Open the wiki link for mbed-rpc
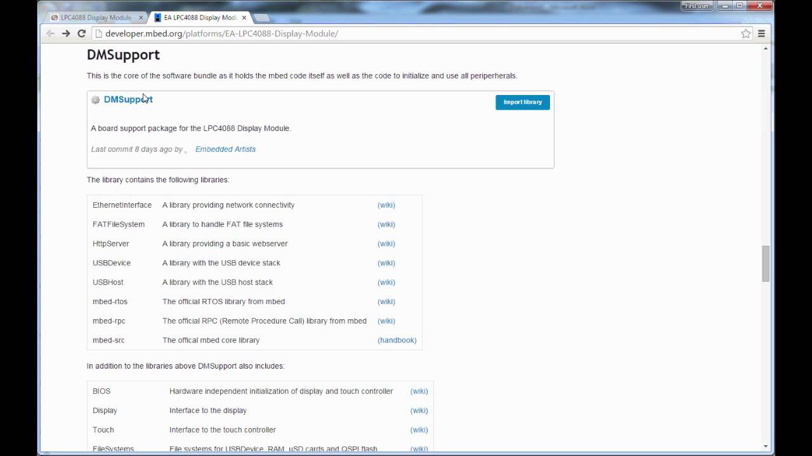812x456 pixels. tap(386, 321)
